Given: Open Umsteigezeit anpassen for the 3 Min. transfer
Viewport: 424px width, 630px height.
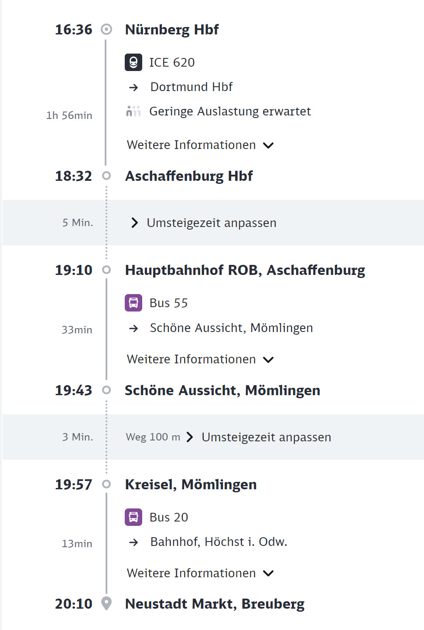Looking at the screenshot, I should (x=259, y=437).
